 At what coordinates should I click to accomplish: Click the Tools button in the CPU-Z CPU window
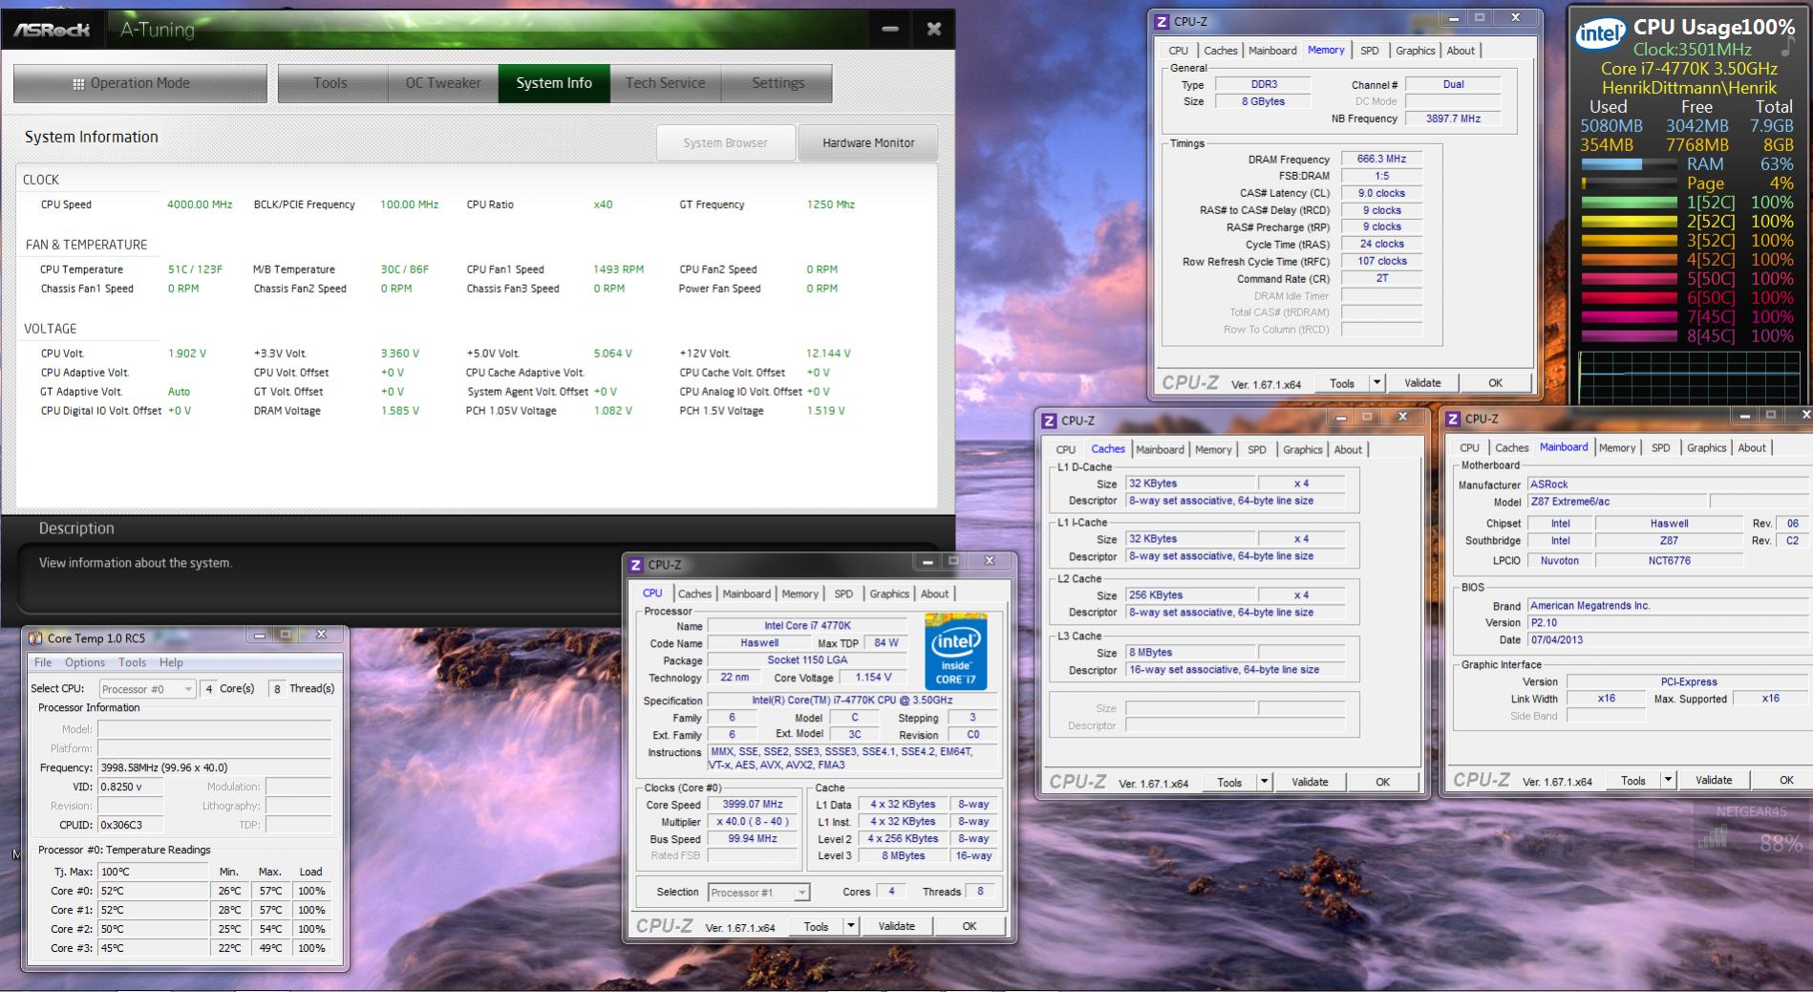(x=816, y=926)
